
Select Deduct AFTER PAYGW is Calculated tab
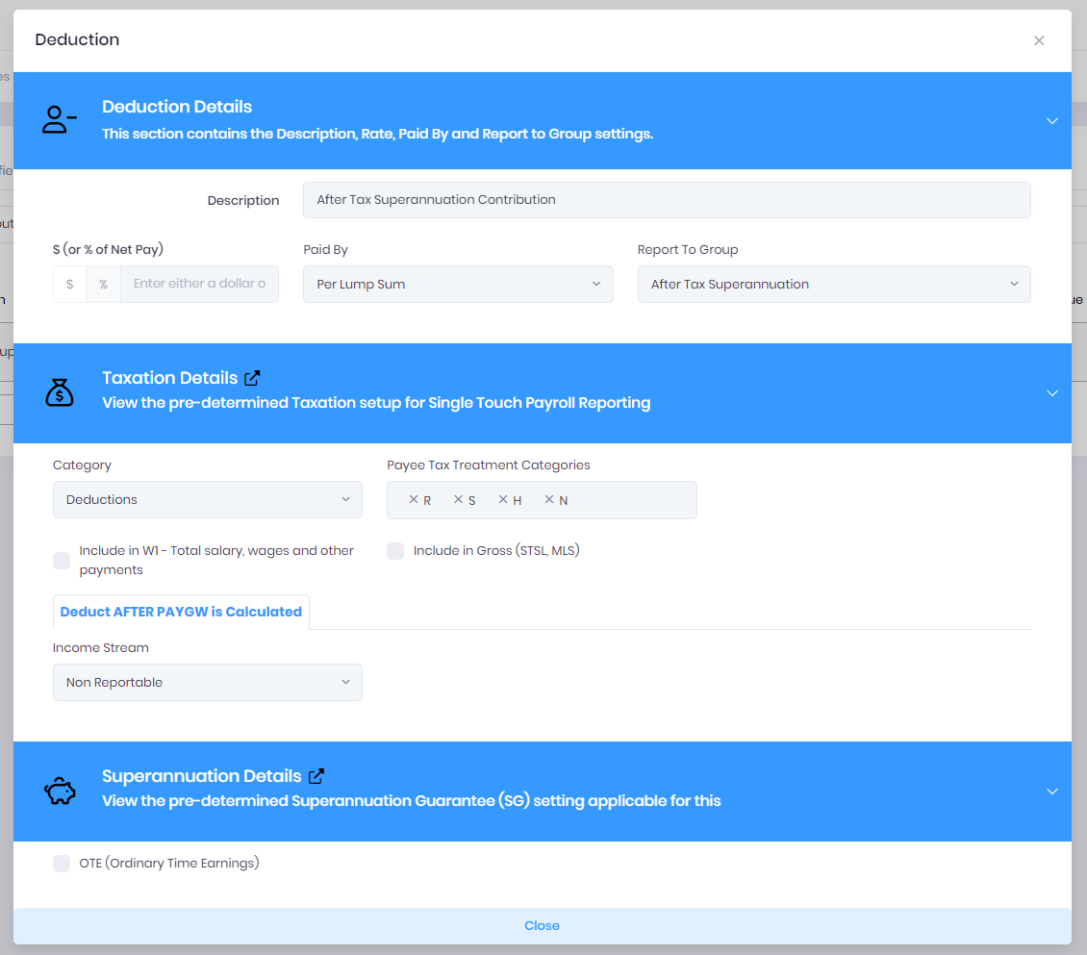181,612
